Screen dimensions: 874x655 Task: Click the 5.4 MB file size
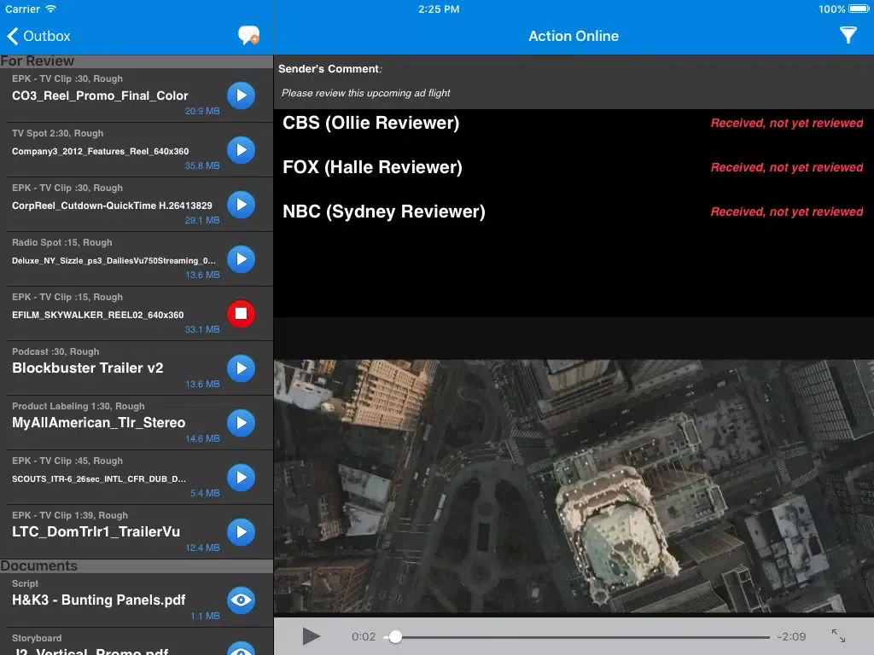click(205, 493)
